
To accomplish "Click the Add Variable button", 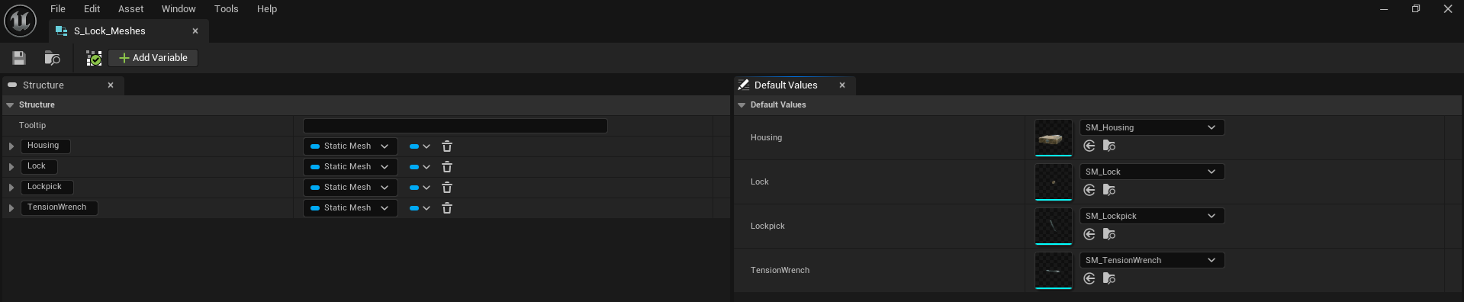I will point(153,58).
